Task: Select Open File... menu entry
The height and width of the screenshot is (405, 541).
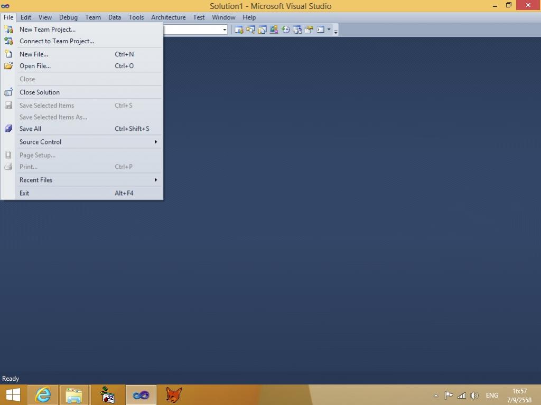Action: [82, 66]
